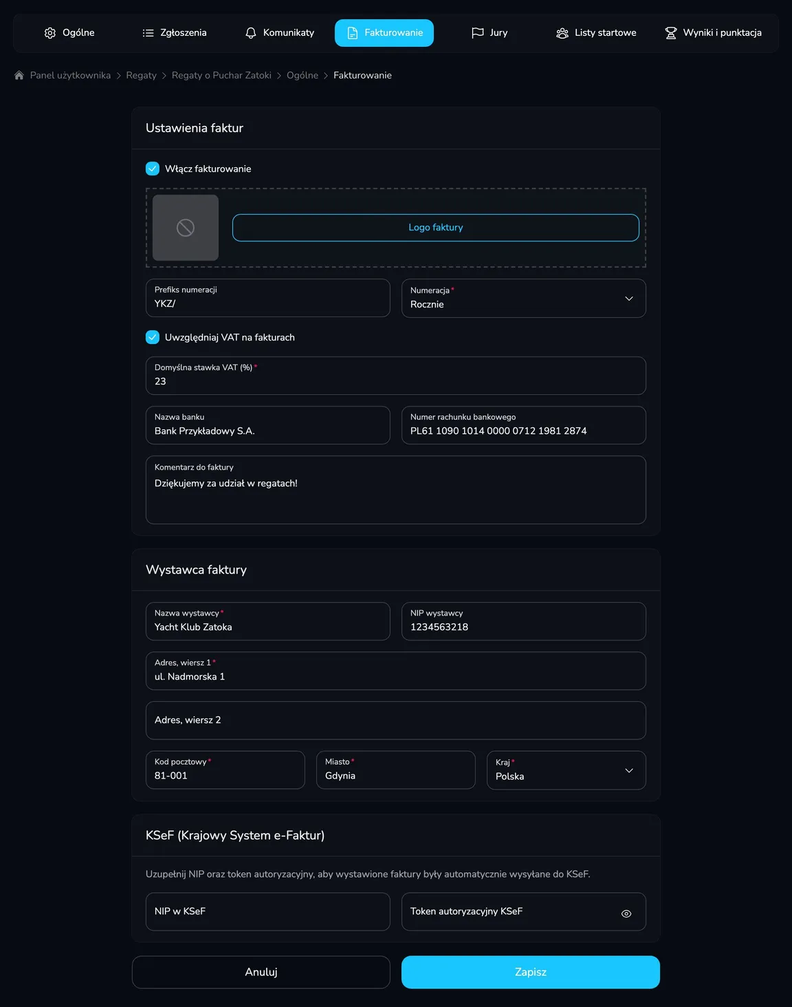Open the Kraj country dropdown

[x=566, y=770]
